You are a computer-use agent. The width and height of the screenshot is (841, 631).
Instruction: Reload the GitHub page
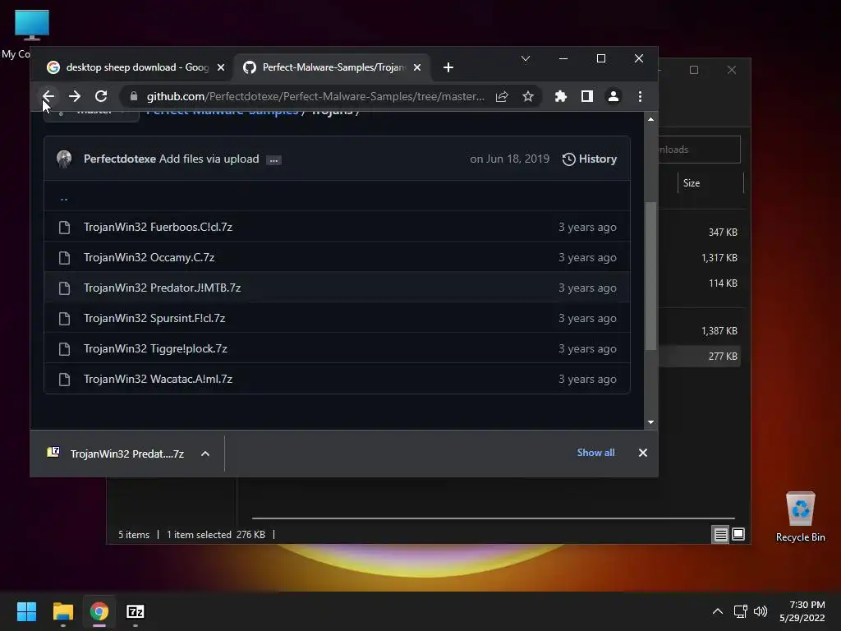coord(101,97)
